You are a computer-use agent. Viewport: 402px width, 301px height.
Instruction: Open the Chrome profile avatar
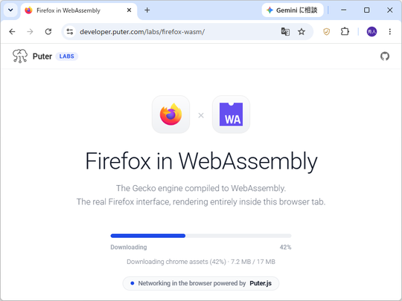371,32
